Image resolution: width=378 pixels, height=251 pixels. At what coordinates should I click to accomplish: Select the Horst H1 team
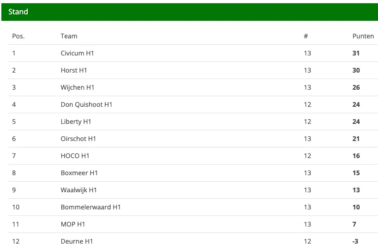[74, 70]
